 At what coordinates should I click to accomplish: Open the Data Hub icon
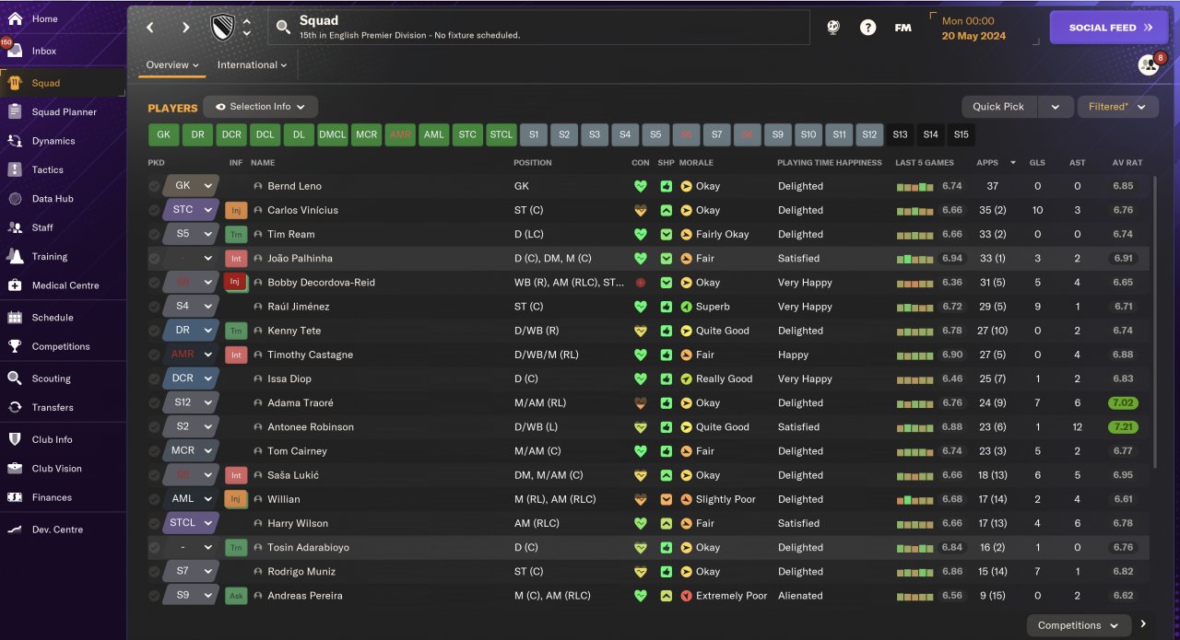click(x=15, y=198)
